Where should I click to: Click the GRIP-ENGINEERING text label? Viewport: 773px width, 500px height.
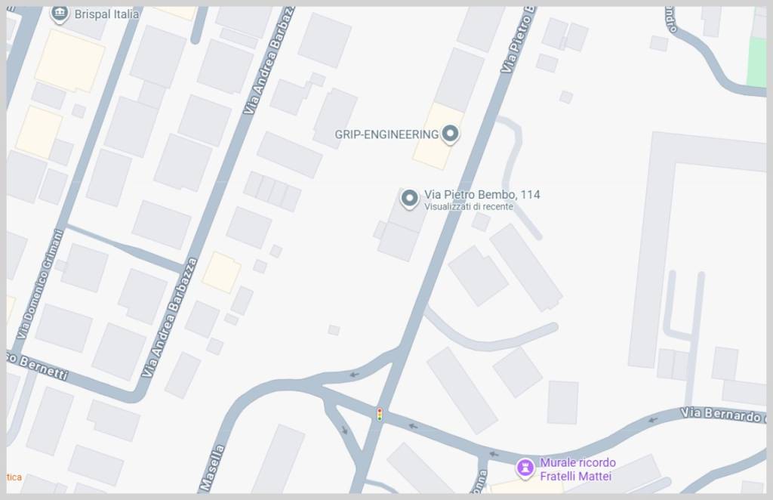tap(386, 134)
